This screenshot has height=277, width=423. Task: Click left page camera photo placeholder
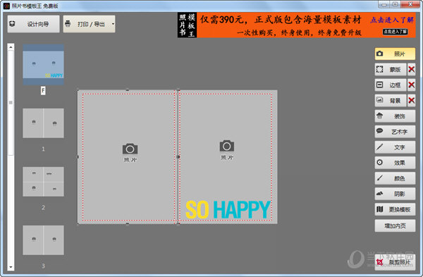coord(130,152)
